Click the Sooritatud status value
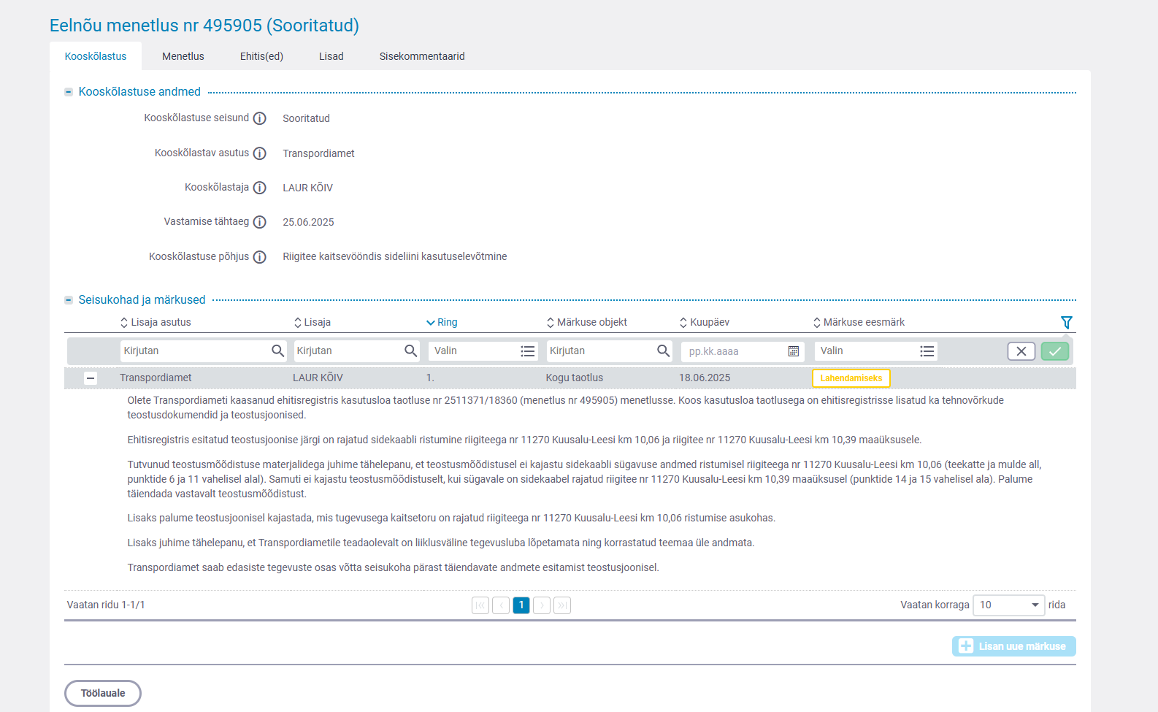This screenshot has width=1158, height=712. click(x=307, y=118)
